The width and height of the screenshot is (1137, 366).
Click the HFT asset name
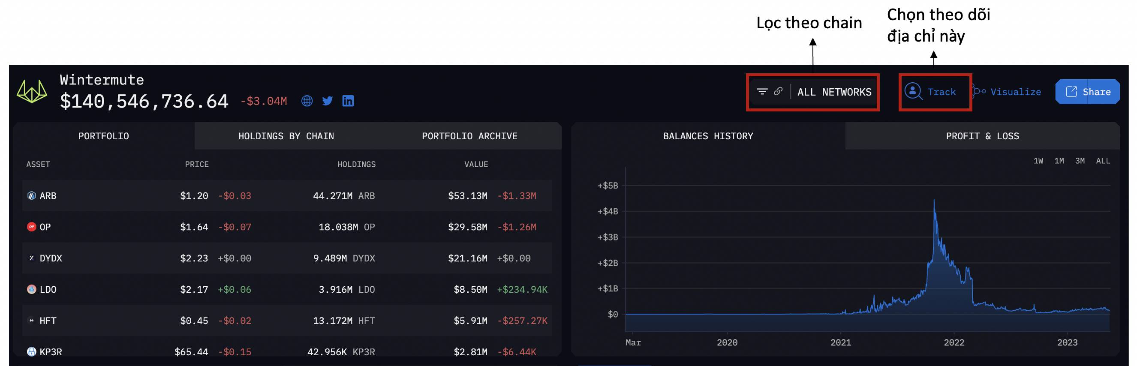click(48, 321)
